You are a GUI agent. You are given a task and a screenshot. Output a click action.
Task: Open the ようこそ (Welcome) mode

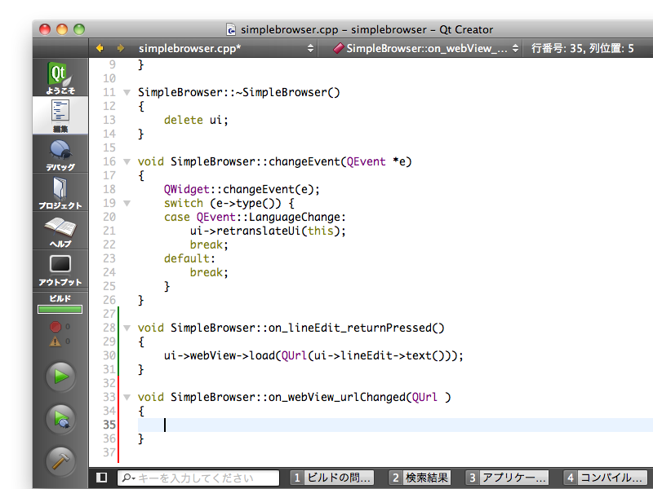(x=60, y=78)
